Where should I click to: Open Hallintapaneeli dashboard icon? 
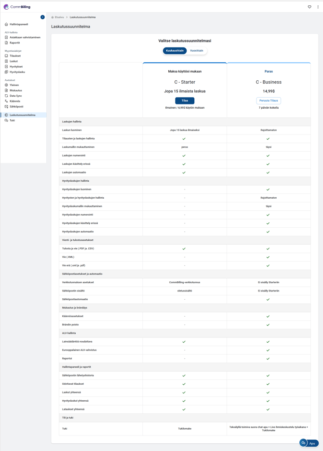pyautogui.click(x=6, y=24)
